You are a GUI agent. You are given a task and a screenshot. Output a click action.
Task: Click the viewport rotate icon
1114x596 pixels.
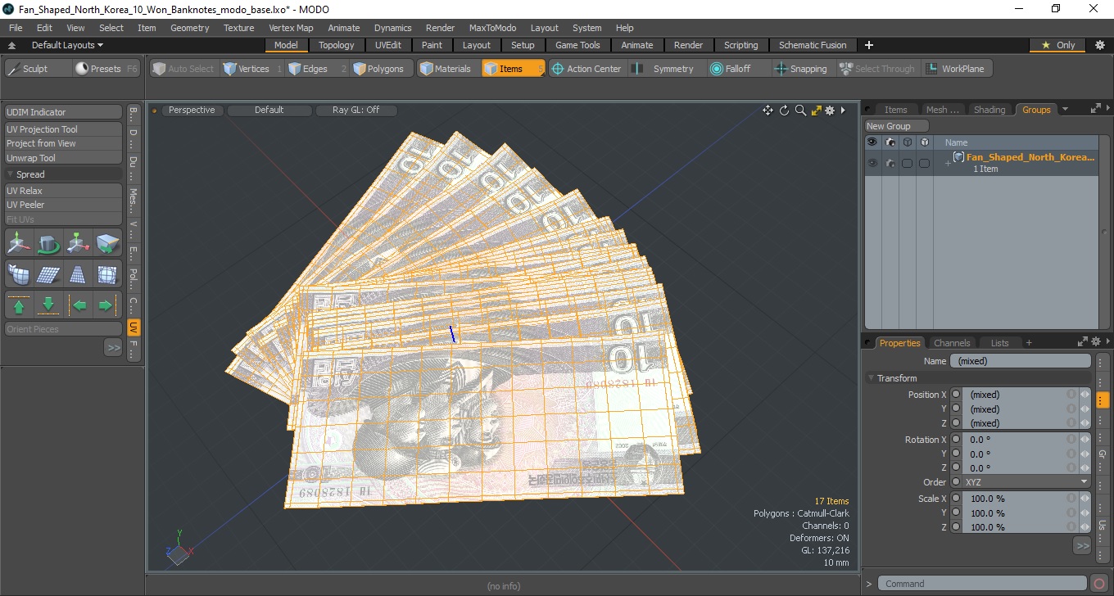[784, 111]
